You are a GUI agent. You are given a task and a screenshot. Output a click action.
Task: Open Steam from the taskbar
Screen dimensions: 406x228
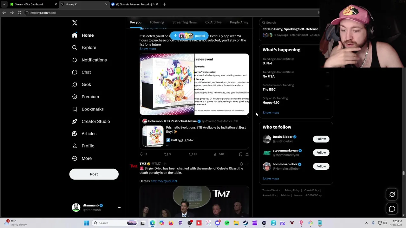[246, 223]
